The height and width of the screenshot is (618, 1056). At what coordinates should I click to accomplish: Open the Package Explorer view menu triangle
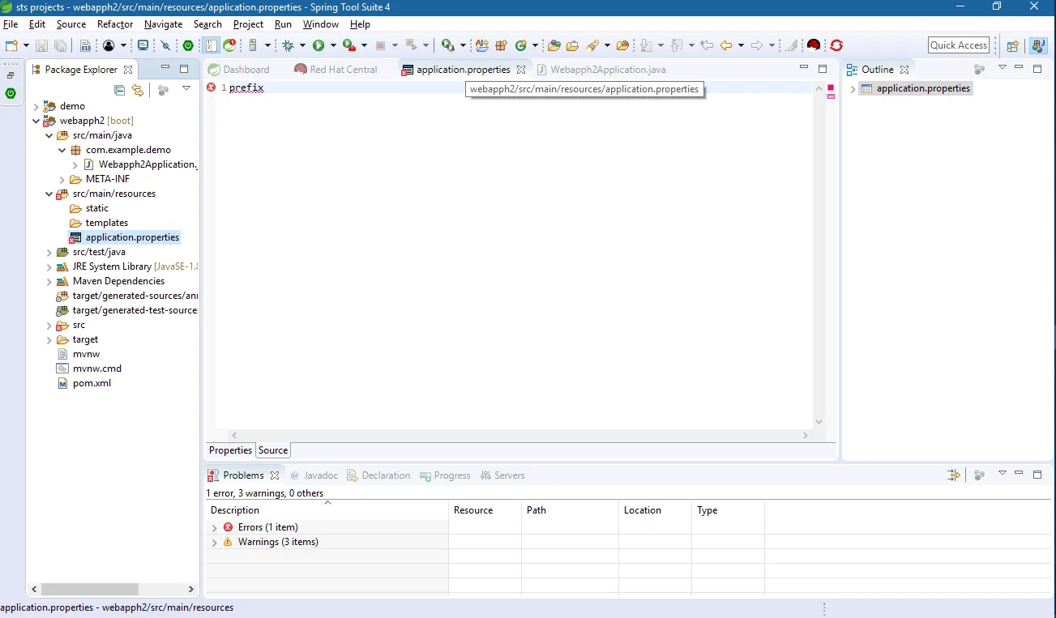coord(186,88)
